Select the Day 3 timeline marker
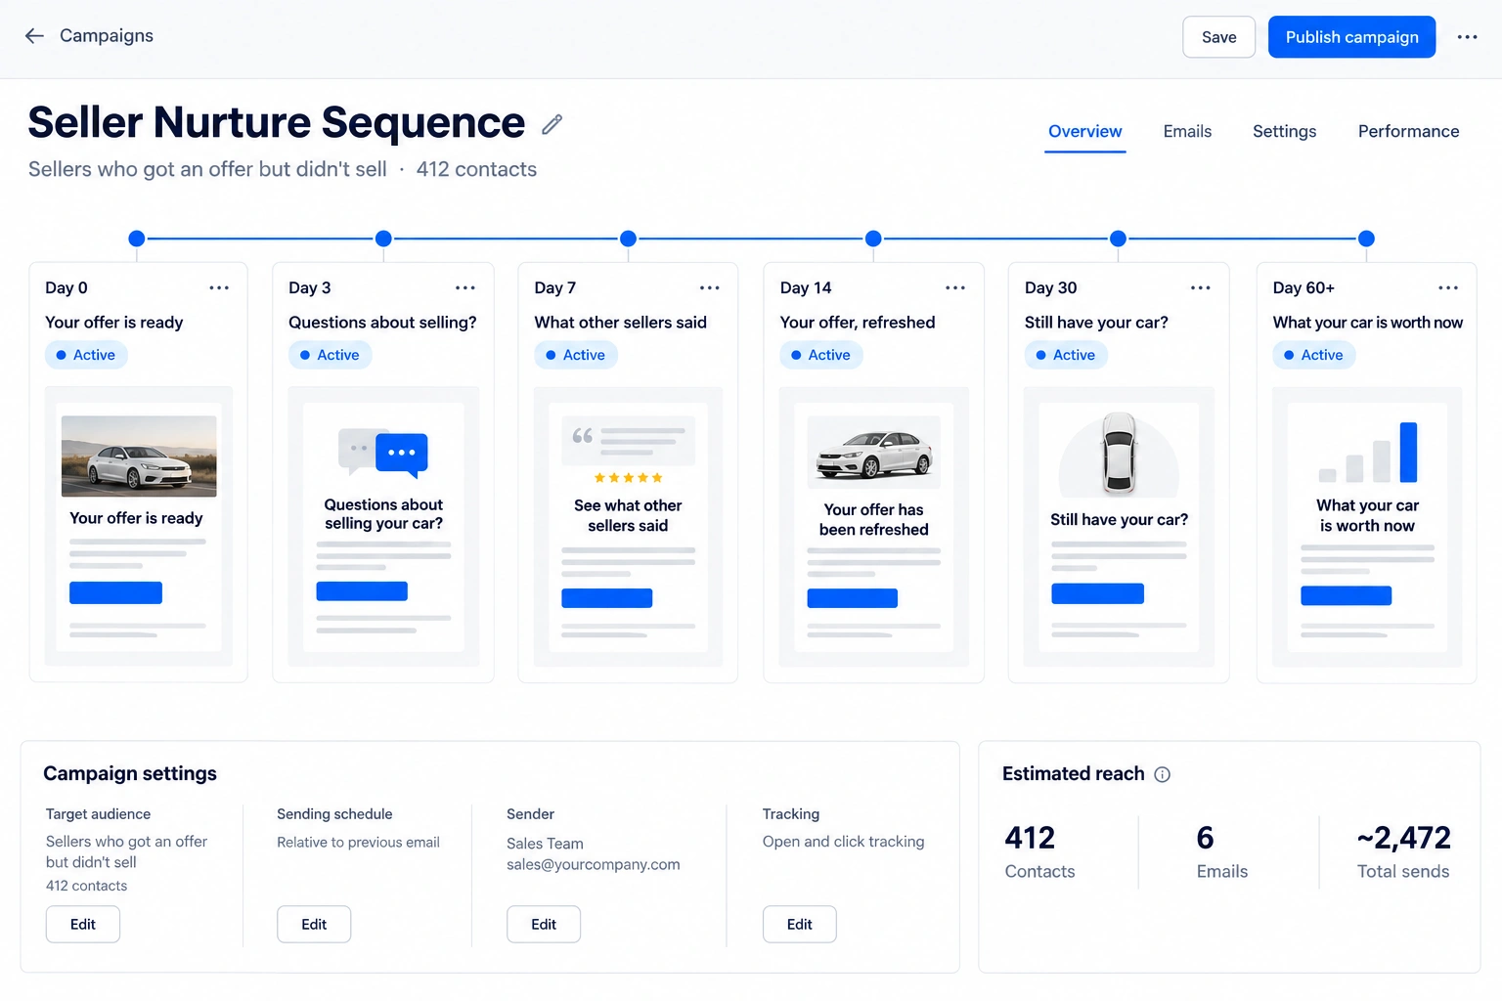 (383, 239)
